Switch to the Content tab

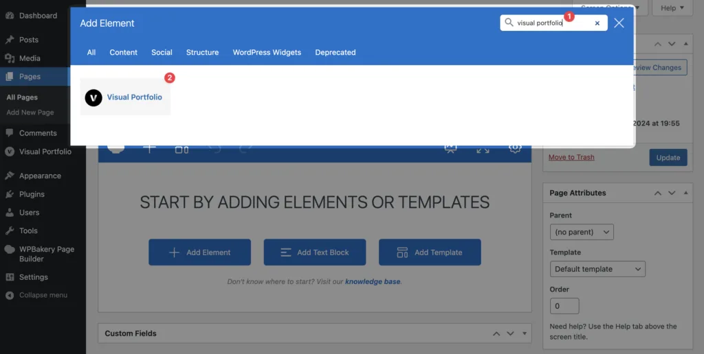point(124,52)
